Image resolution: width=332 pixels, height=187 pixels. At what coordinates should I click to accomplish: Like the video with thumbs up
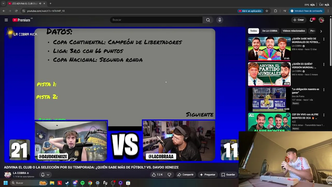pos(157,175)
